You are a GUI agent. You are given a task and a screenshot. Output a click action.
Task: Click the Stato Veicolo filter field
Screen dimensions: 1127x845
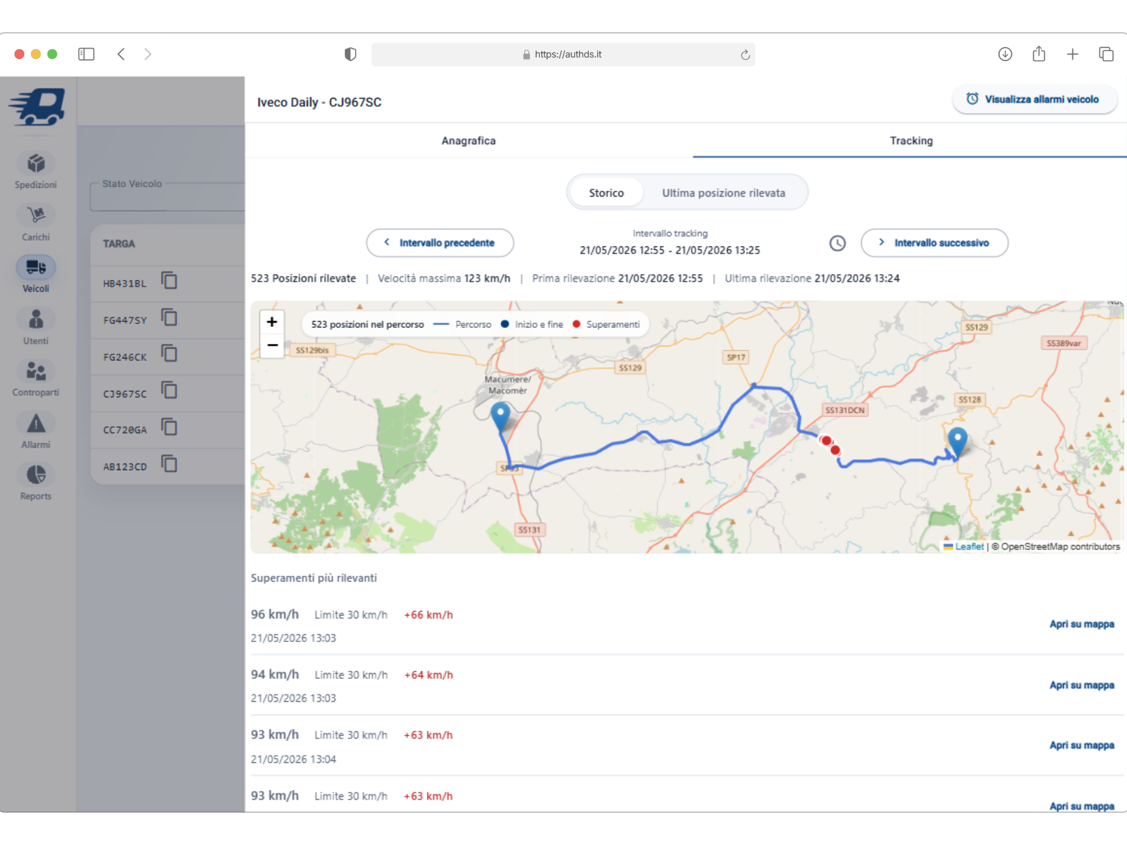167,197
